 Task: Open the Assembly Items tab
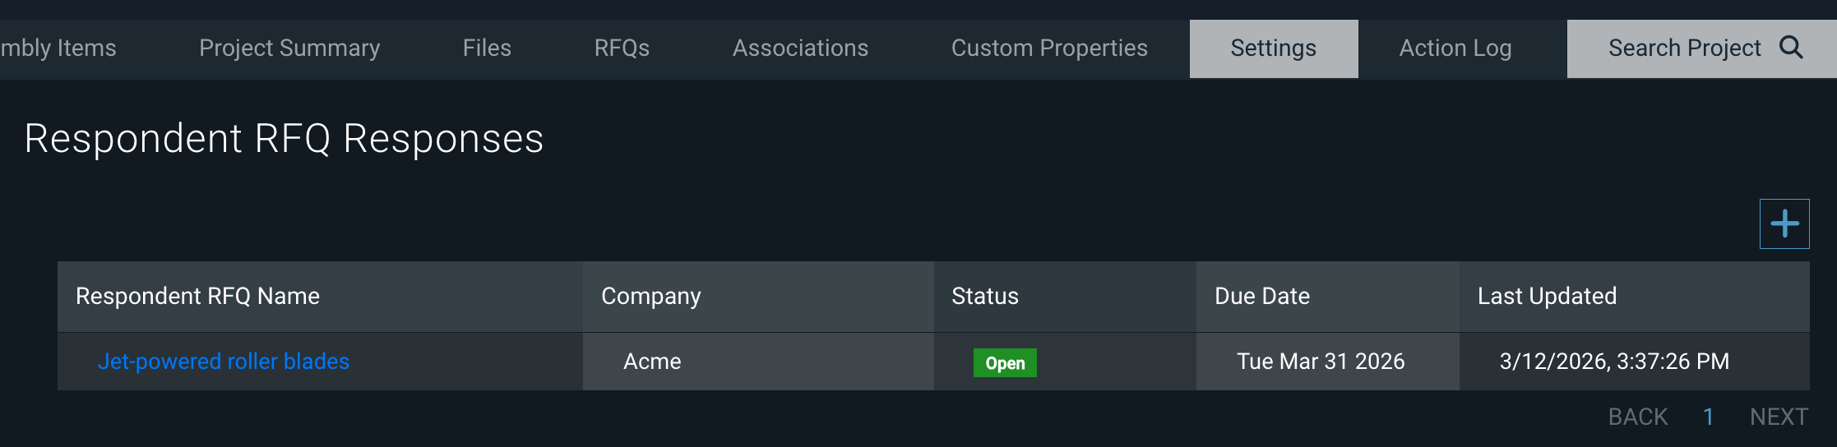pyautogui.click(x=58, y=48)
